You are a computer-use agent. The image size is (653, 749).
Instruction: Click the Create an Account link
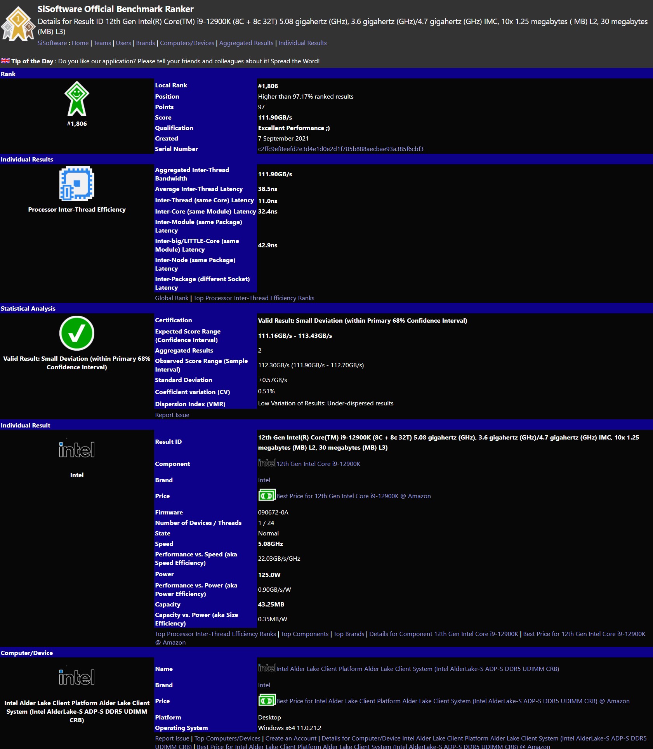tap(291, 739)
